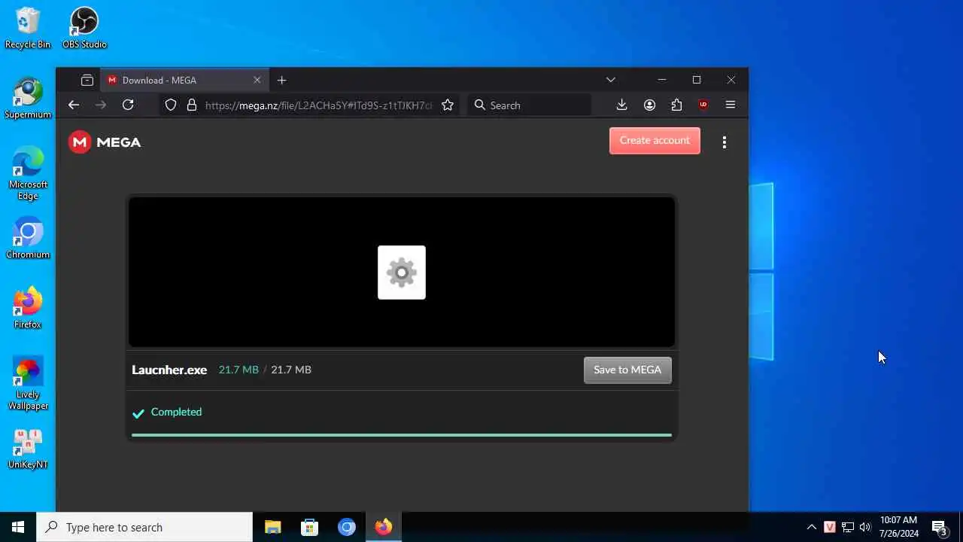Open Lively Wallpaper desktop shortcut
Viewport: 963px width, 542px height.
click(28, 384)
